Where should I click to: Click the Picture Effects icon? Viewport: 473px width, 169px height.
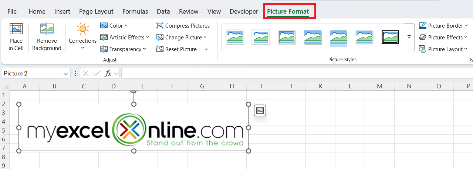click(423, 38)
